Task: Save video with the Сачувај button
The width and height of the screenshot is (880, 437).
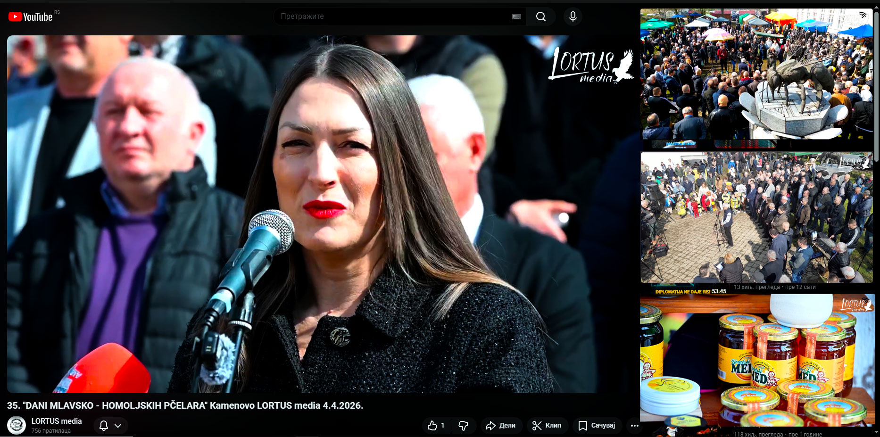Action: pyautogui.click(x=597, y=426)
